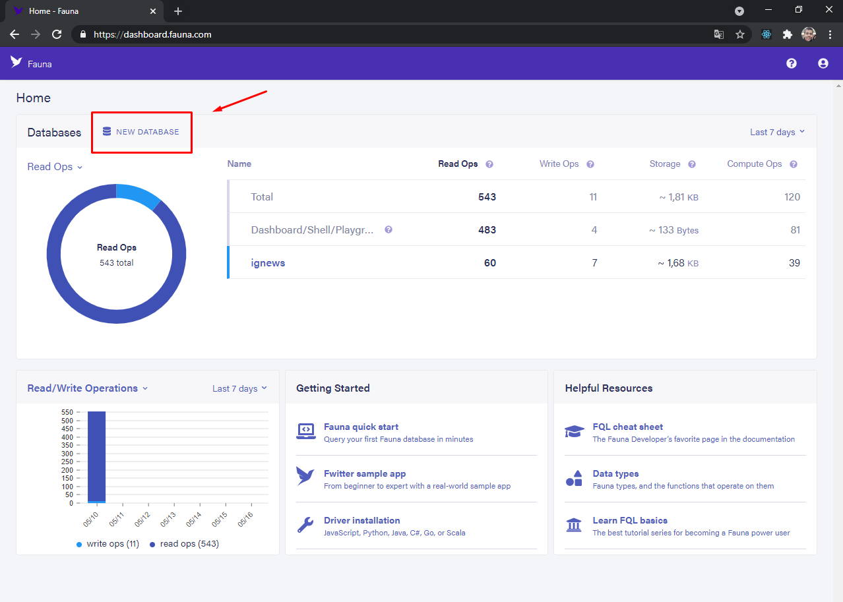The width and height of the screenshot is (843, 602).
Task: Open the Learn FQL basics link
Action: tap(630, 520)
